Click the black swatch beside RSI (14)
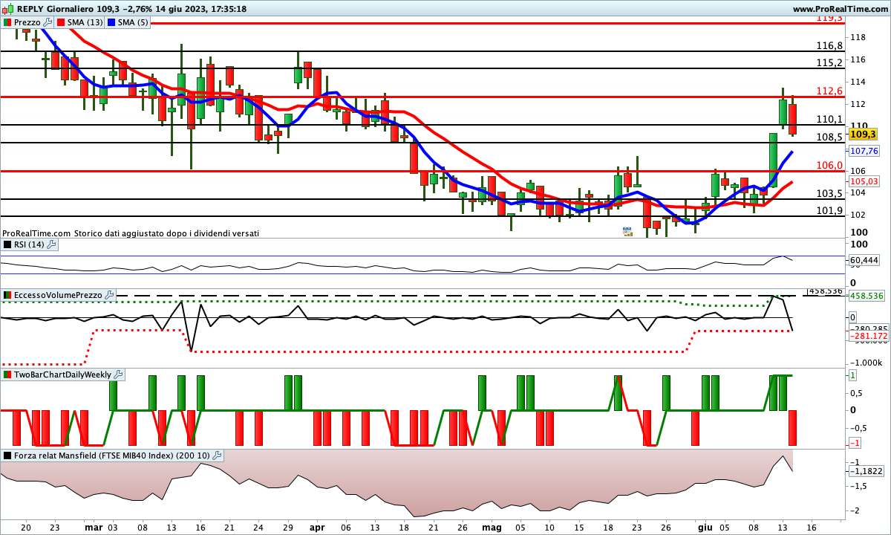The height and width of the screenshot is (535, 891). pos(8,244)
